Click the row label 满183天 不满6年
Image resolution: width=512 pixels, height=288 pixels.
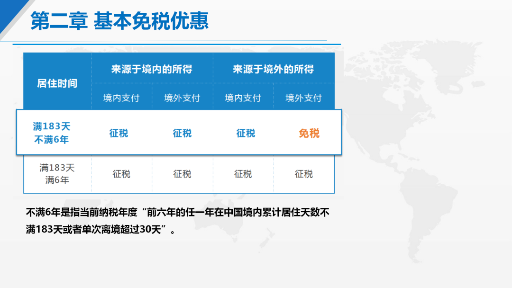(x=52, y=133)
